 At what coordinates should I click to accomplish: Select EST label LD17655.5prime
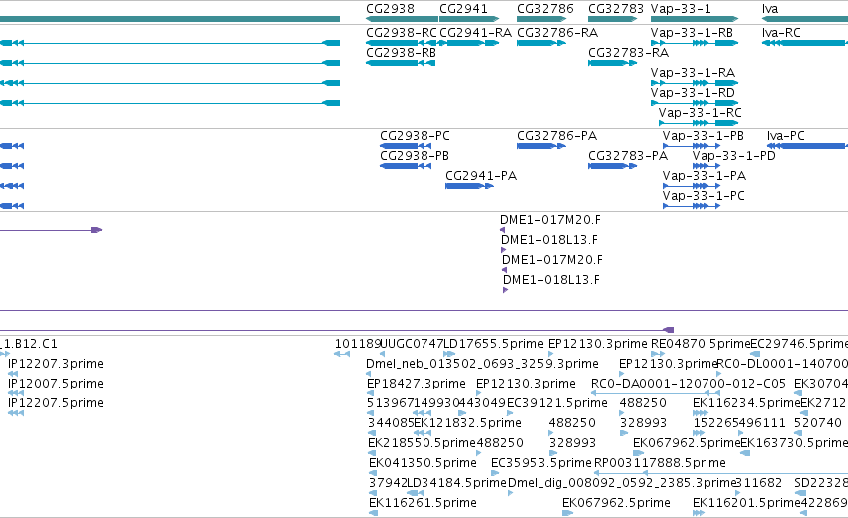pos(493,344)
